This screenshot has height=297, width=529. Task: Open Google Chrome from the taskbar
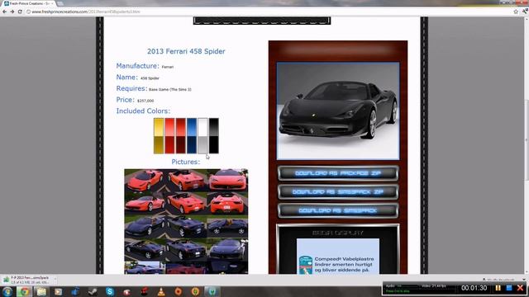tap(24, 291)
